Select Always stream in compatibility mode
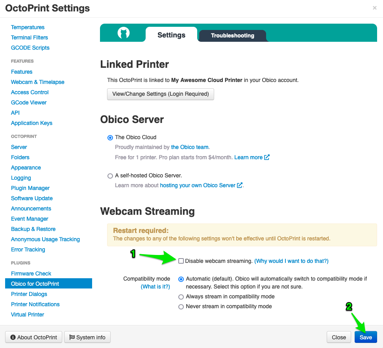383x348 pixels. point(181,297)
